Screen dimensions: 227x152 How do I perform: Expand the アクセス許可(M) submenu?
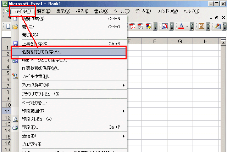tap(123, 85)
